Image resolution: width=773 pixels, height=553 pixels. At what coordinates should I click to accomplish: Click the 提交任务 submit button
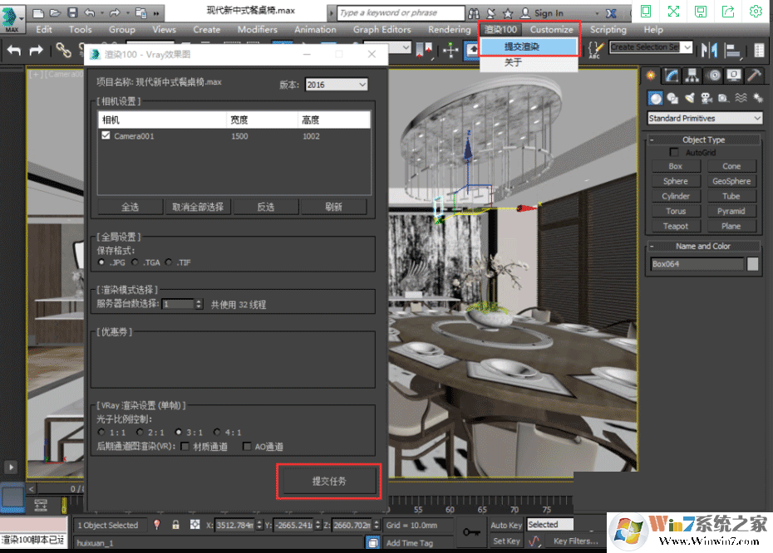tap(329, 481)
